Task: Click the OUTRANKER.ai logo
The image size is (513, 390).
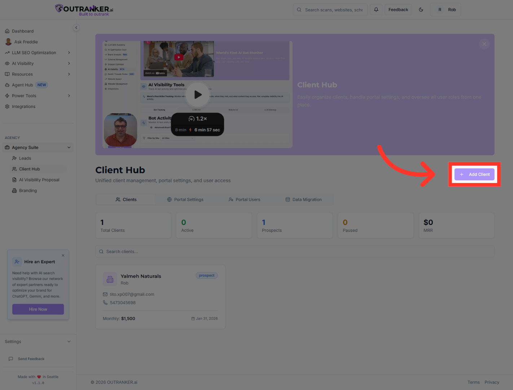Action: 84,10
